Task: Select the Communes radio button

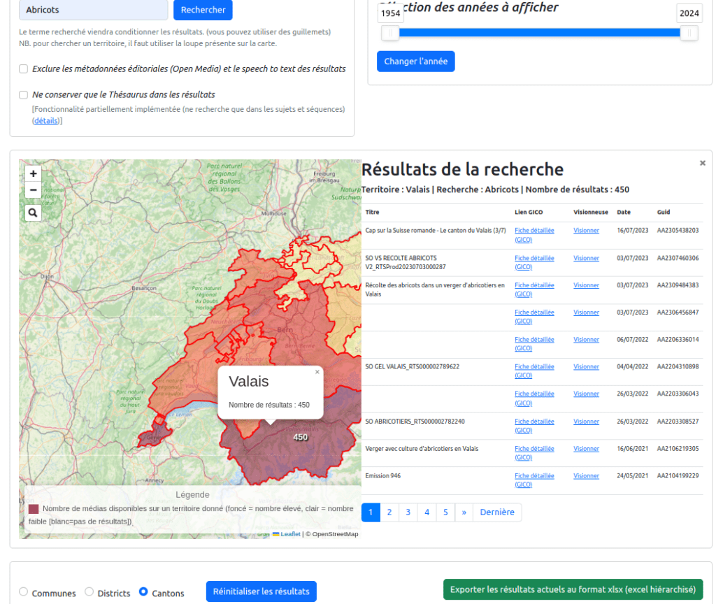Action: click(24, 591)
